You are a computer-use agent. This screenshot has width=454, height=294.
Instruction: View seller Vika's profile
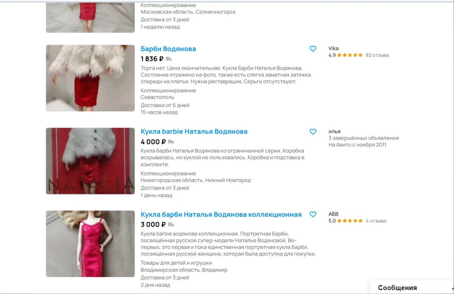tap(333, 48)
